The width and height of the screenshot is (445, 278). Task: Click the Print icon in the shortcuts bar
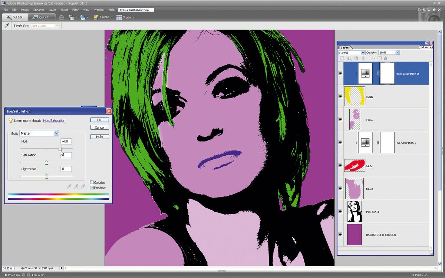point(62,17)
